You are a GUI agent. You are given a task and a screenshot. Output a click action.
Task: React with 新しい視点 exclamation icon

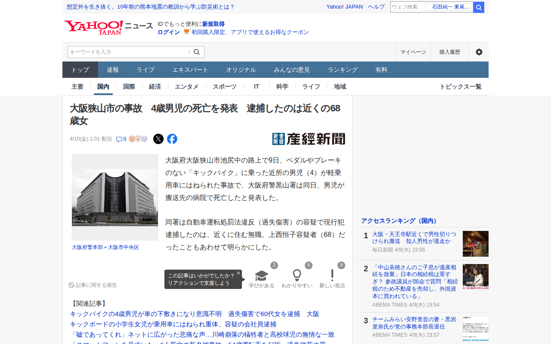click(332, 276)
